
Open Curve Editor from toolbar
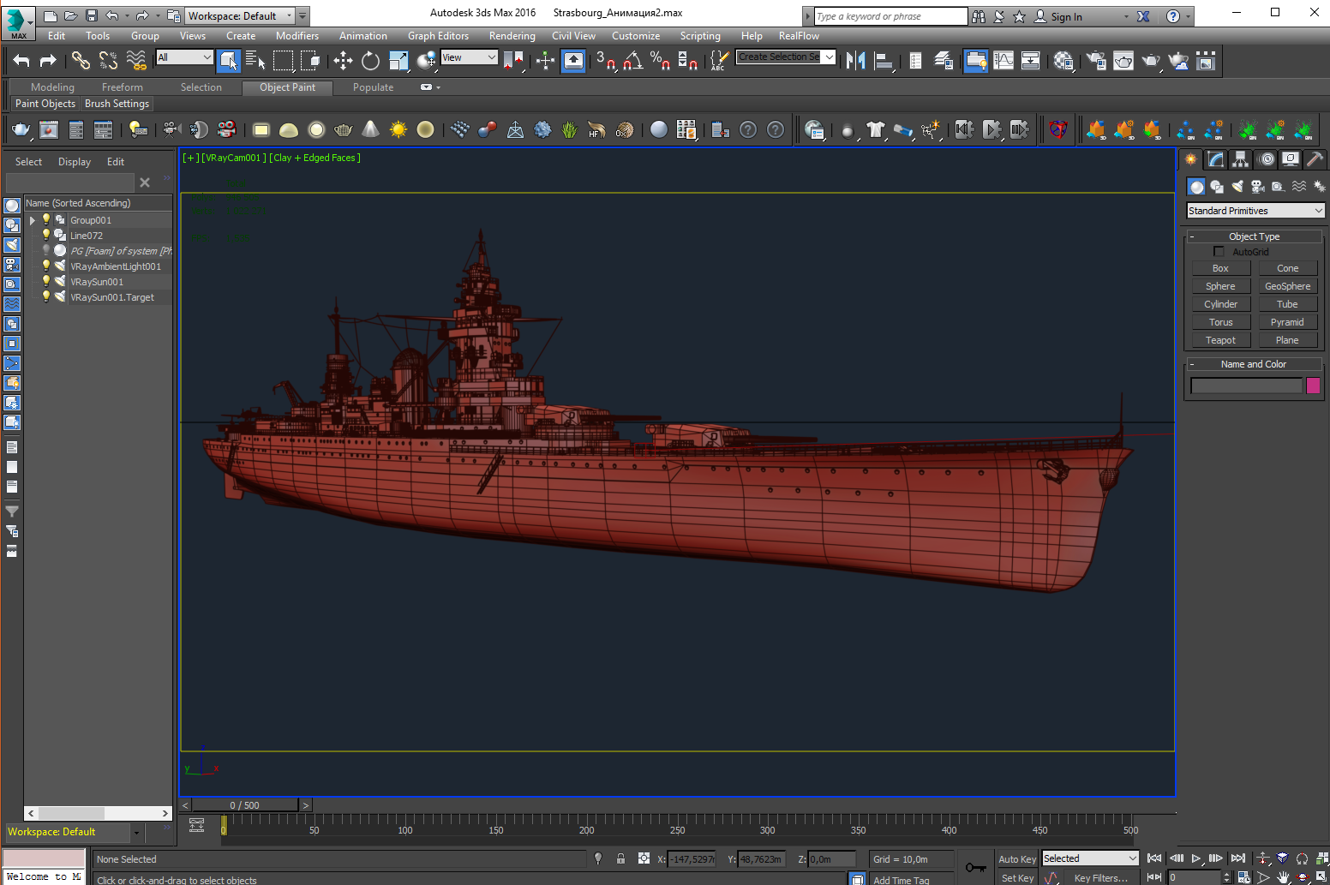pyautogui.click(x=1003, y=60)
